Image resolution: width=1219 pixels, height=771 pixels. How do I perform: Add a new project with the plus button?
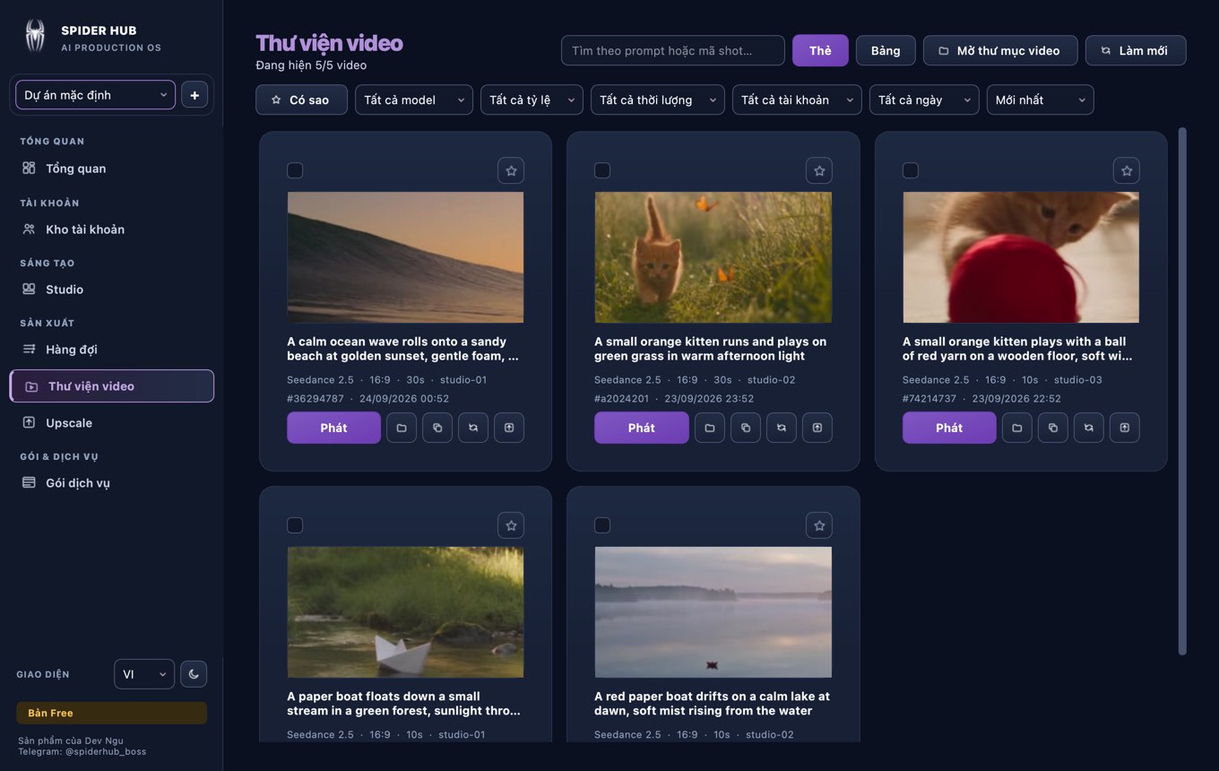pos(195,95)
